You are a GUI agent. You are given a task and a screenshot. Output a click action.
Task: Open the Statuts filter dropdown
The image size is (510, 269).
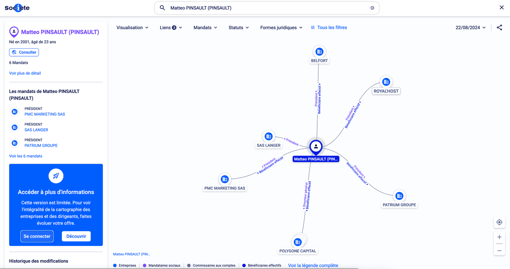(239, 28)
